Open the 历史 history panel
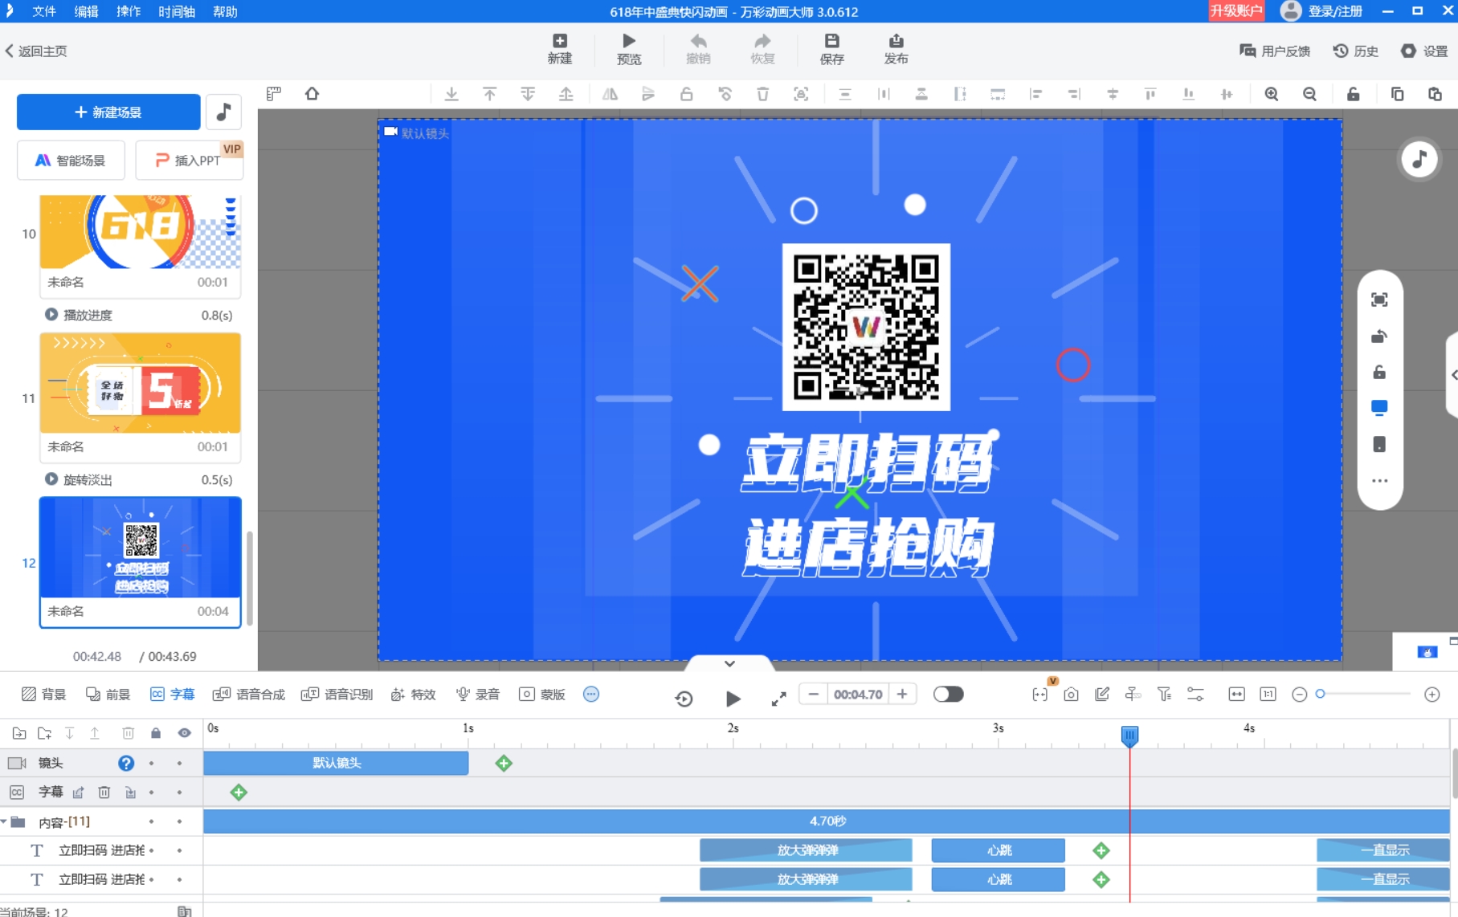The width and height of the screenshot is (1458, 917). coord(1356,51)
